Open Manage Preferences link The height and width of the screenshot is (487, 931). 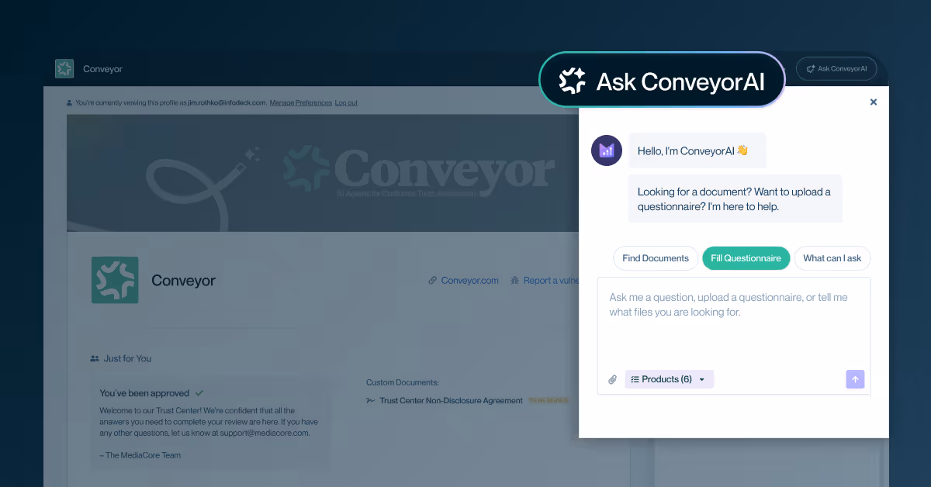pos(300,102)
